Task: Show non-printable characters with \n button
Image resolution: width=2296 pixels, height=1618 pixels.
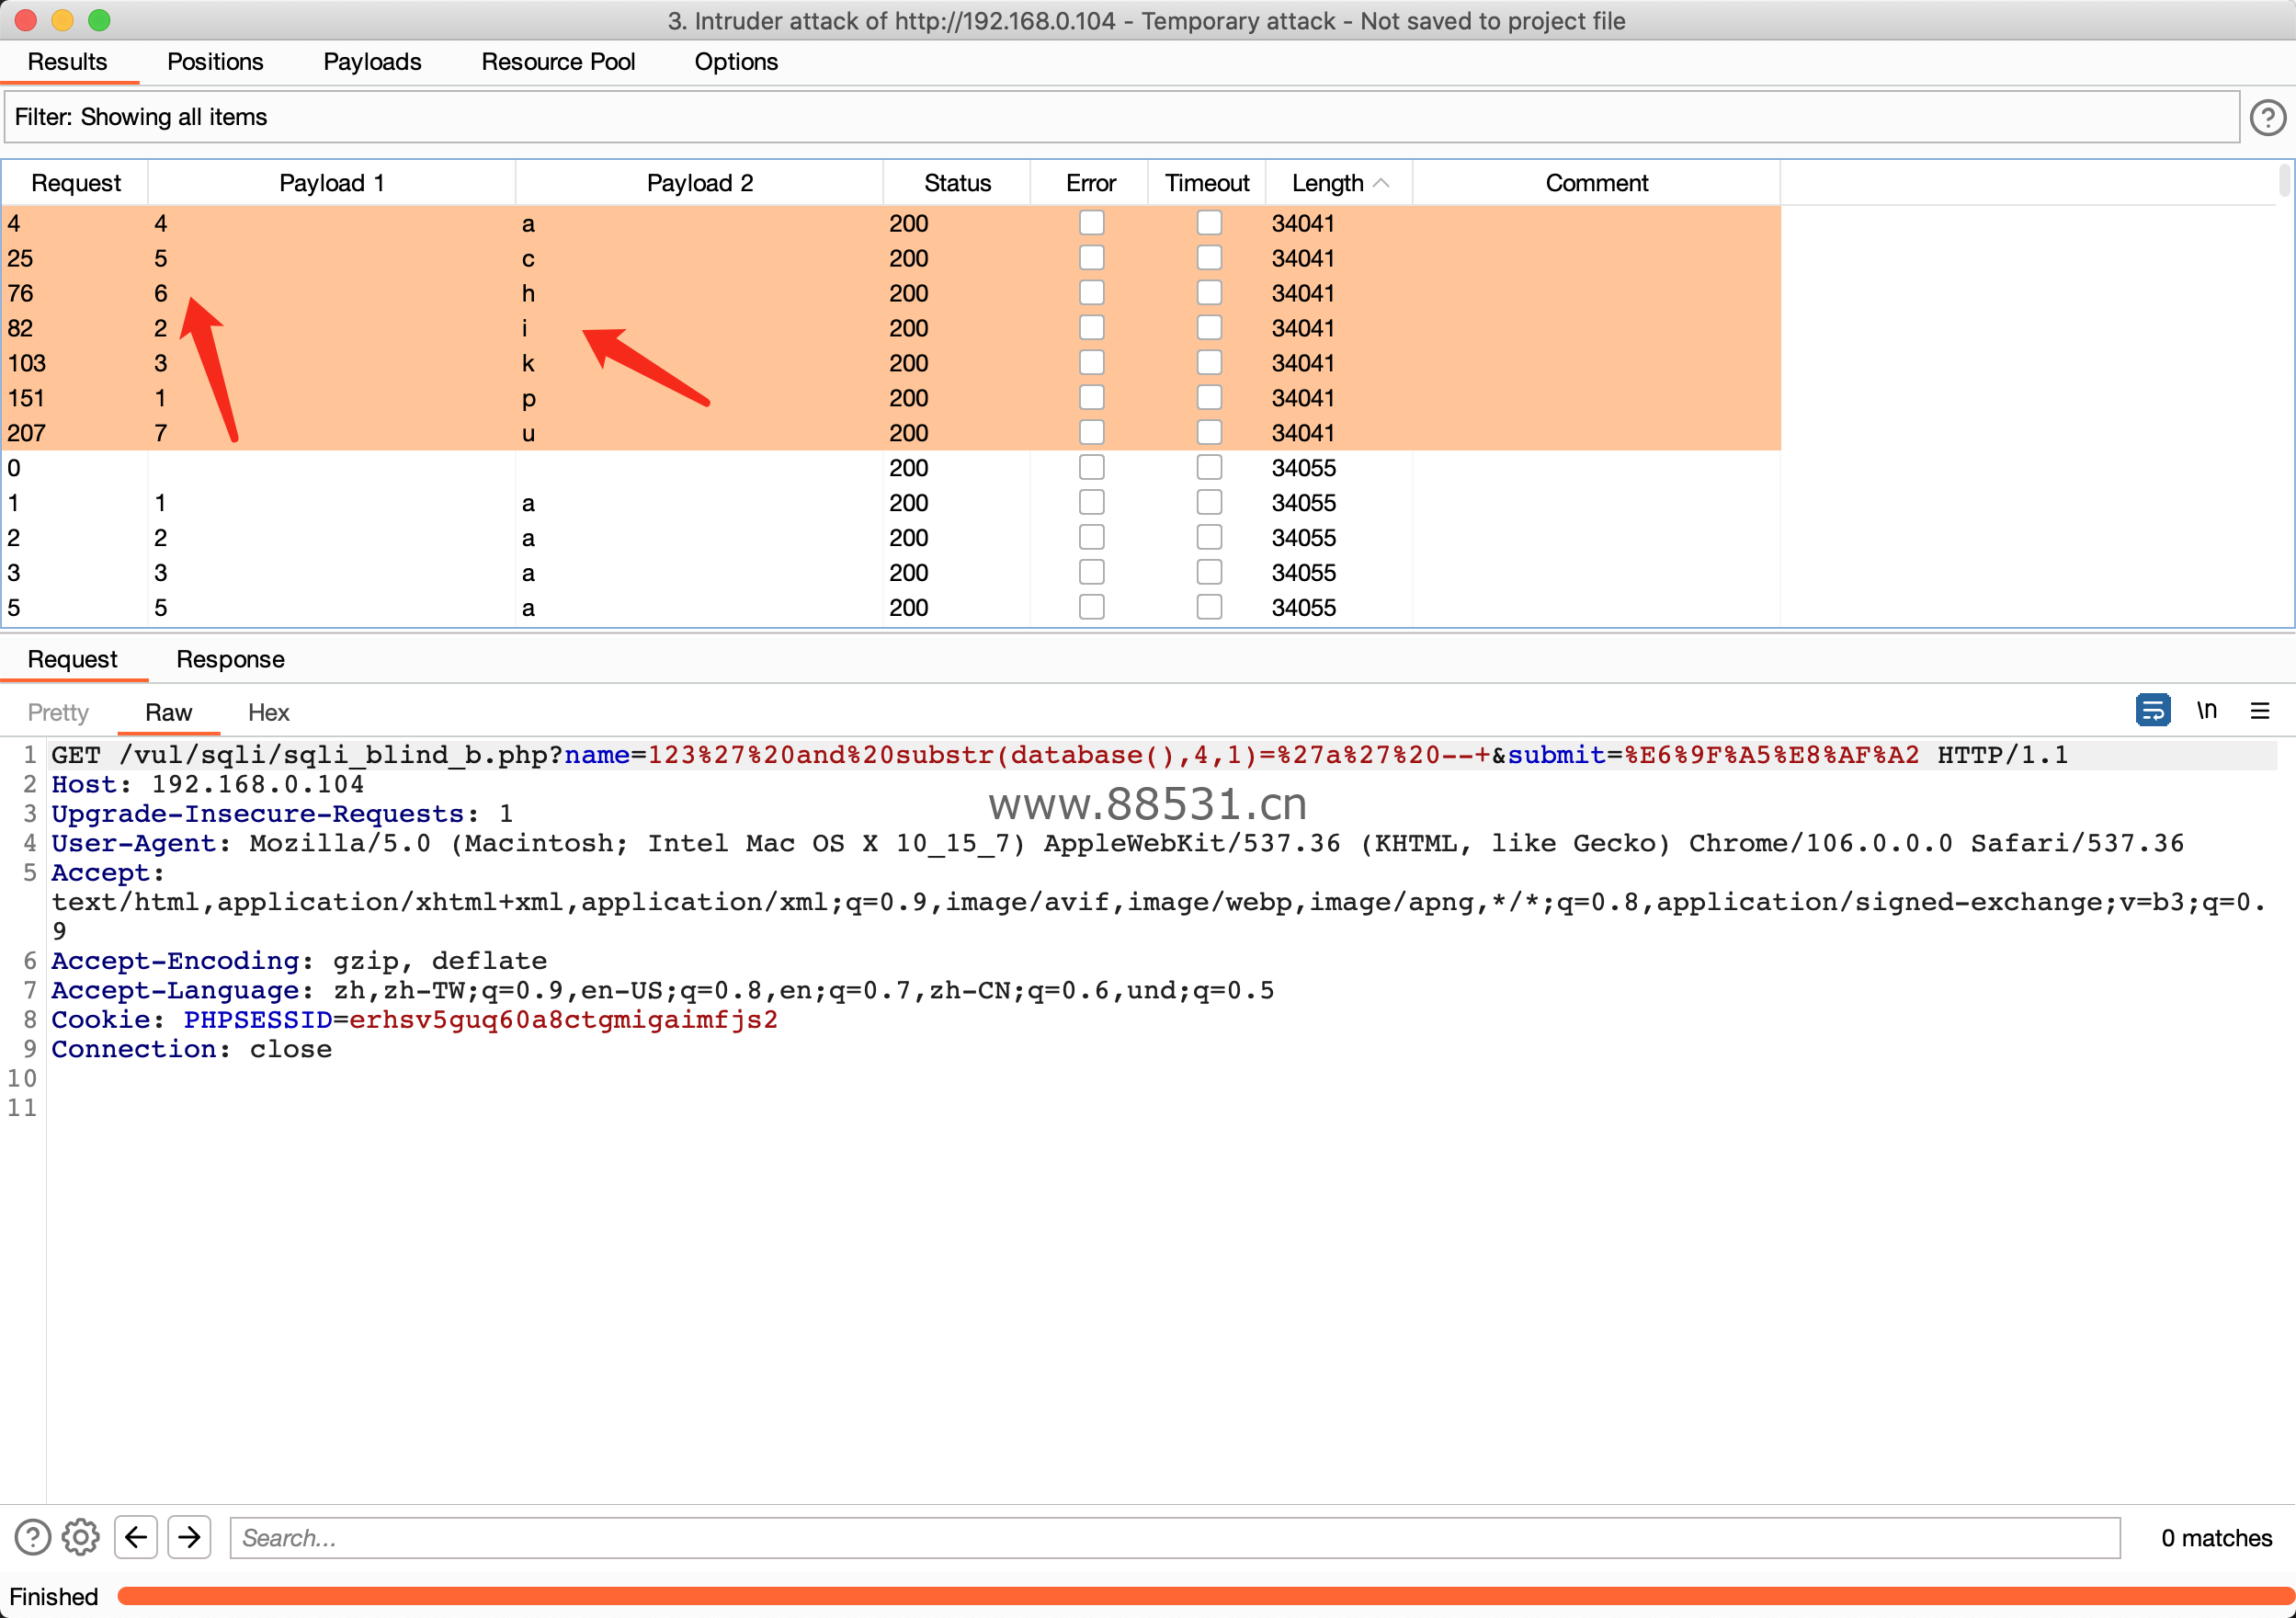Action: (x=2206, y=710)
